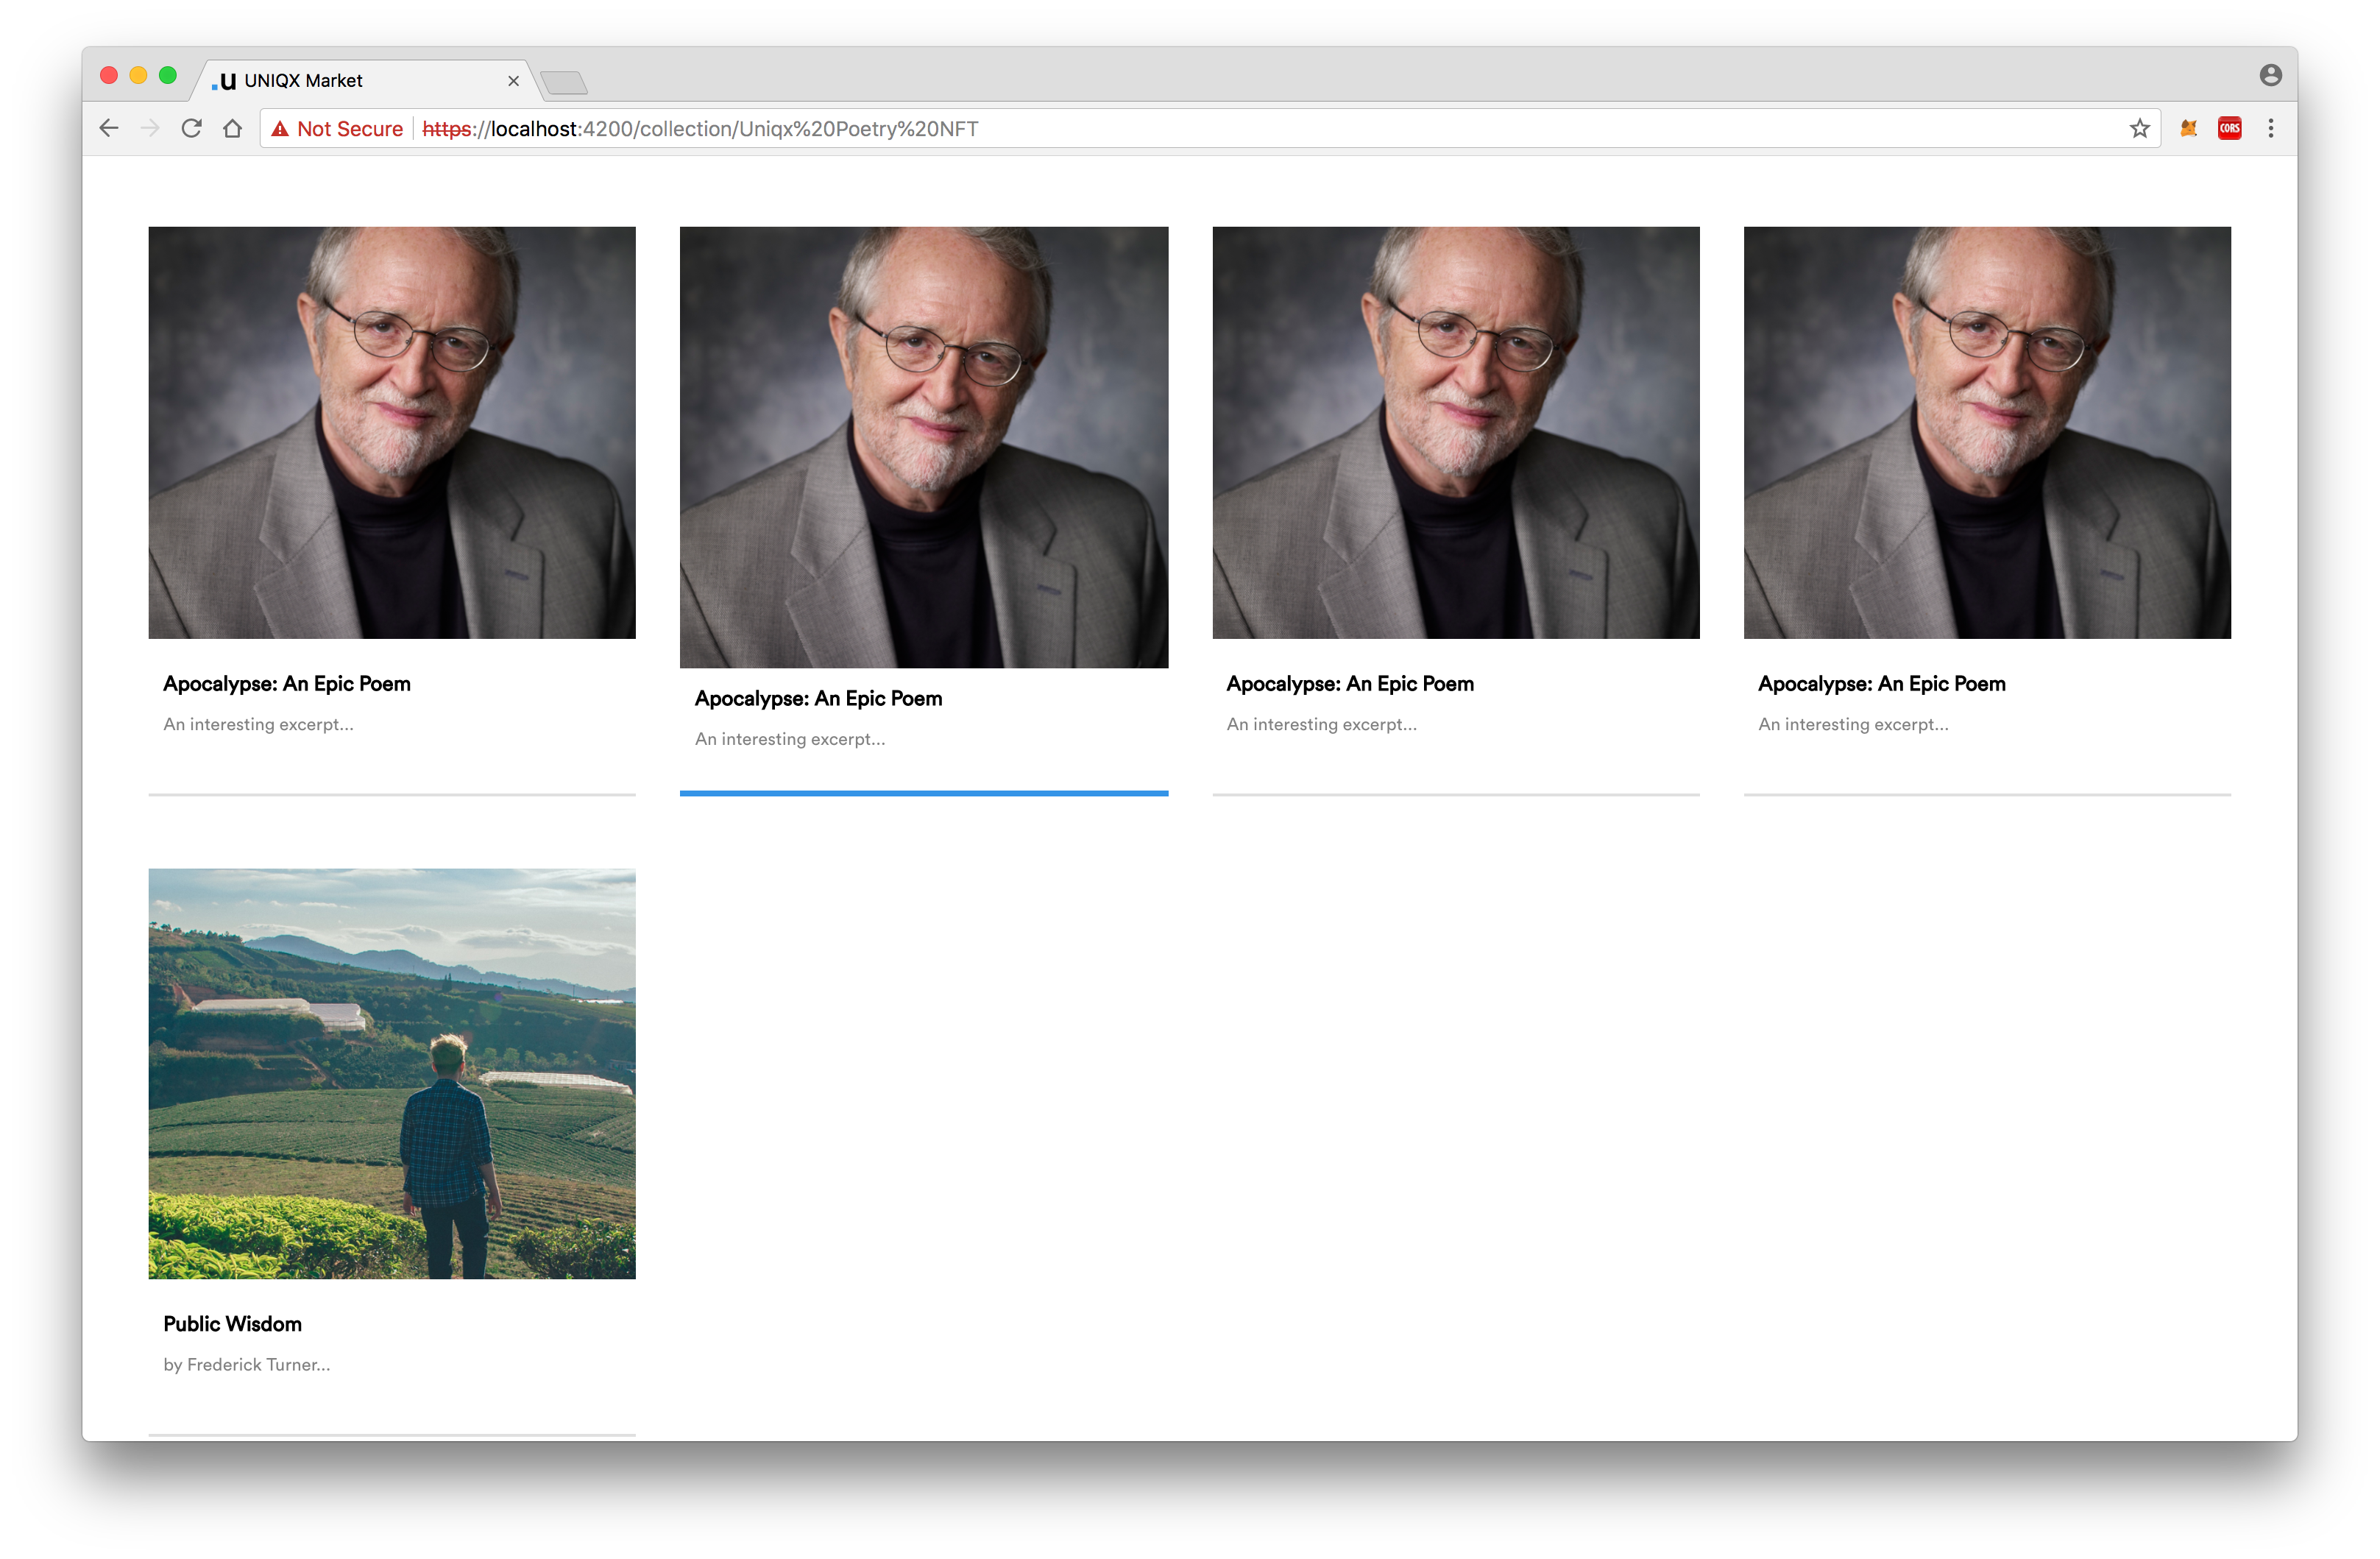Open the fourth Apocalypse poem portrait
This screenshot has height=1559, width=2380.
coord(1986,432)
